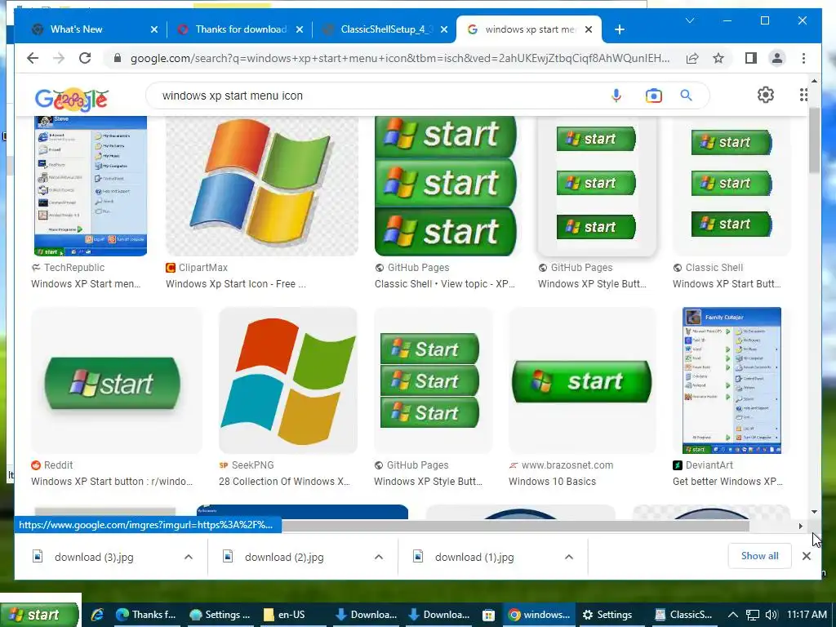Open the Google apps grid
836x627 pixels.
coord(803,95)
